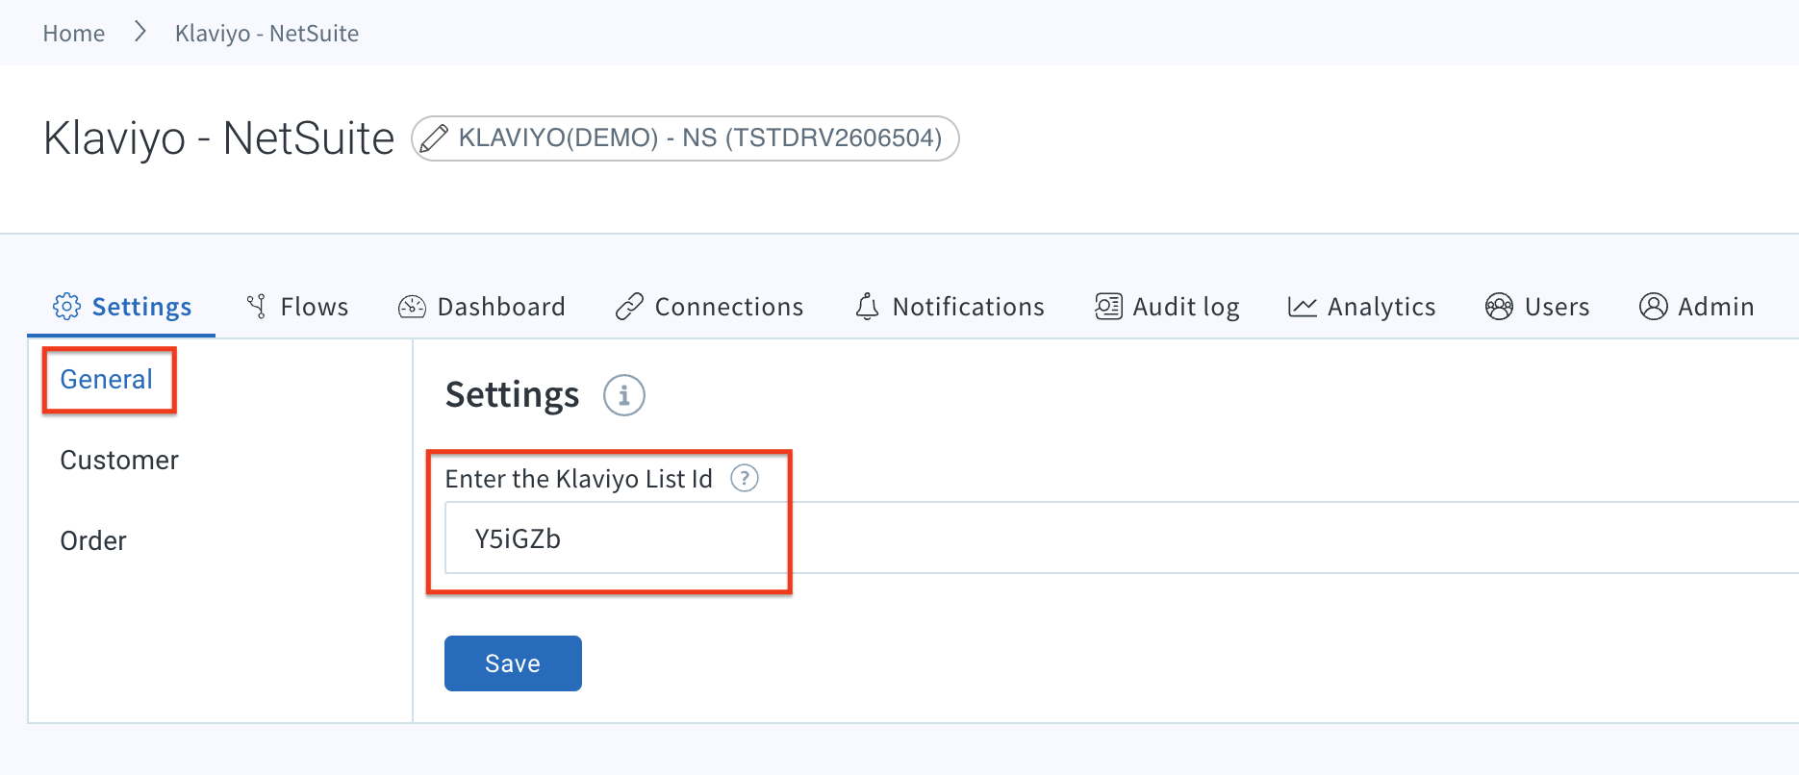Click the Analytics chart icon
This screenshot has height=775, width=1799.
coord(1303,307)
